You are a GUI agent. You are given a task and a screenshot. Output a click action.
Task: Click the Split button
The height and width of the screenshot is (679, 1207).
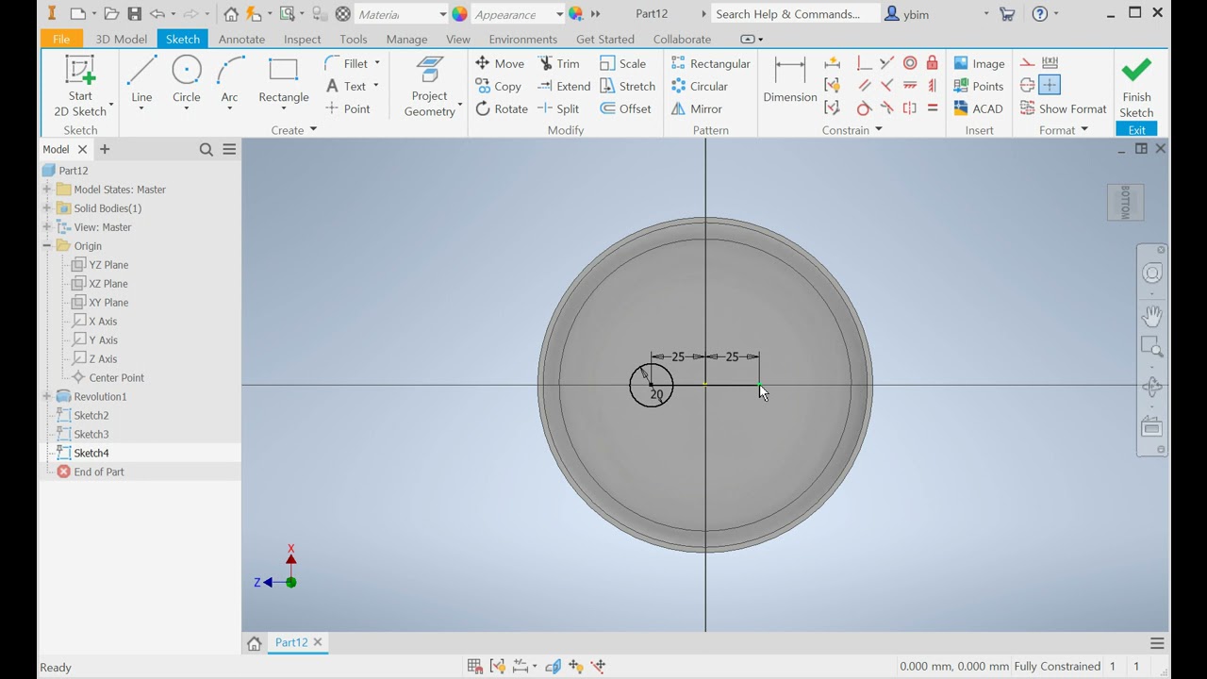point(559,108)
